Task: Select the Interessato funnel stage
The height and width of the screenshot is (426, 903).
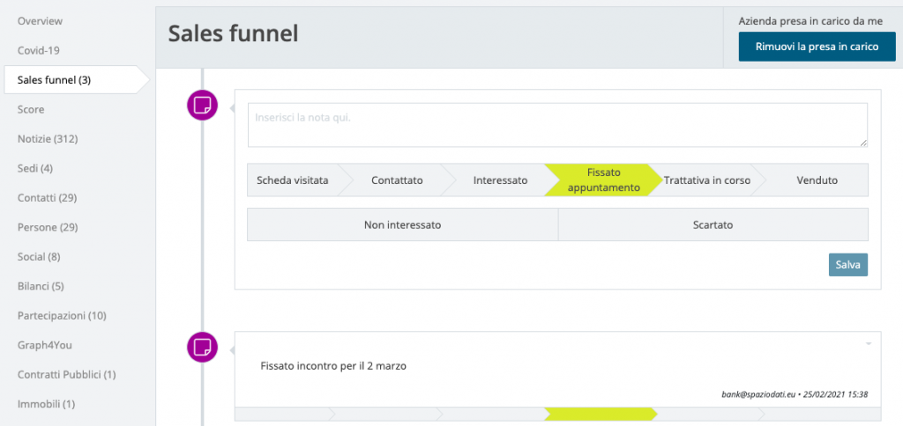Action: pyautogui.click(x=501, y=180)
